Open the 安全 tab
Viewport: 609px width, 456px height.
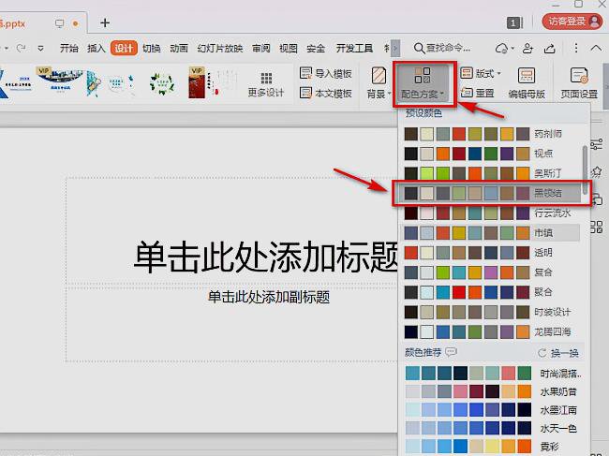pyautogui.click(x=316, y=48)
